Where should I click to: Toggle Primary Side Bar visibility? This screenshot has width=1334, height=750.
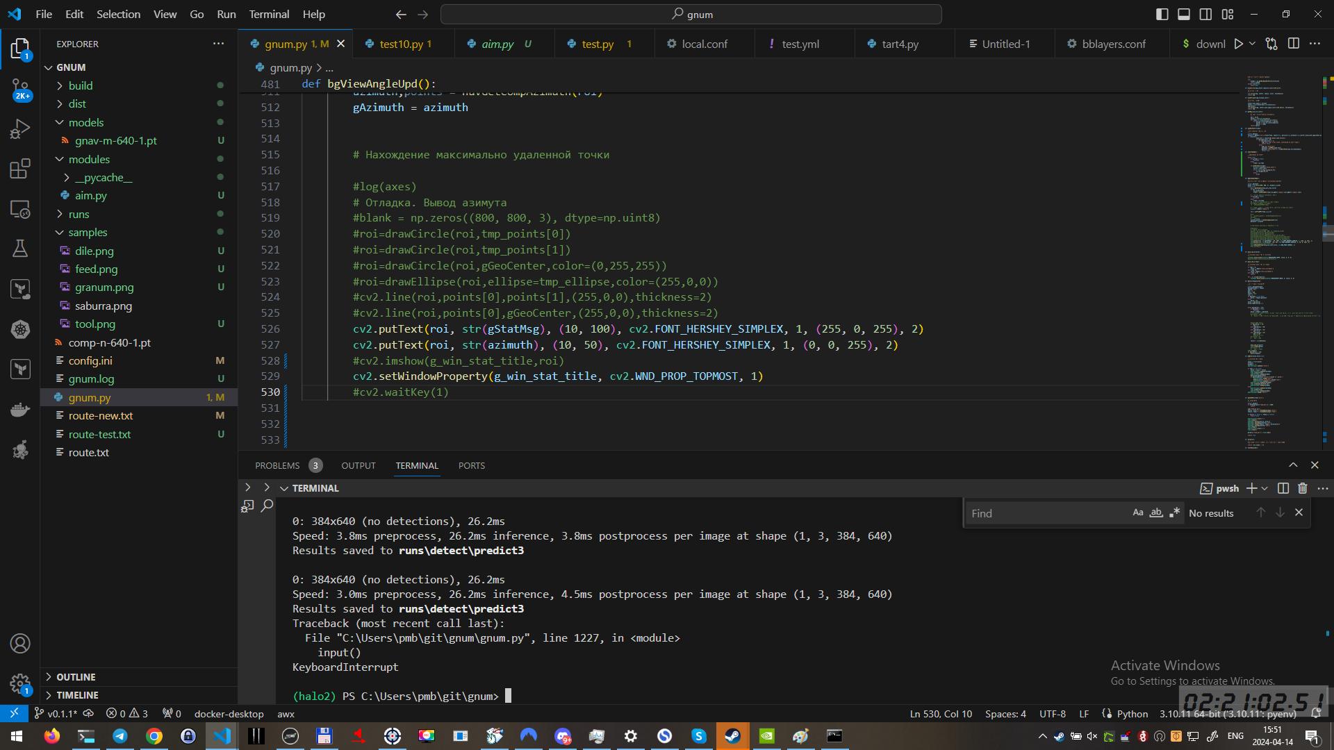click(x=1162, y=14)
